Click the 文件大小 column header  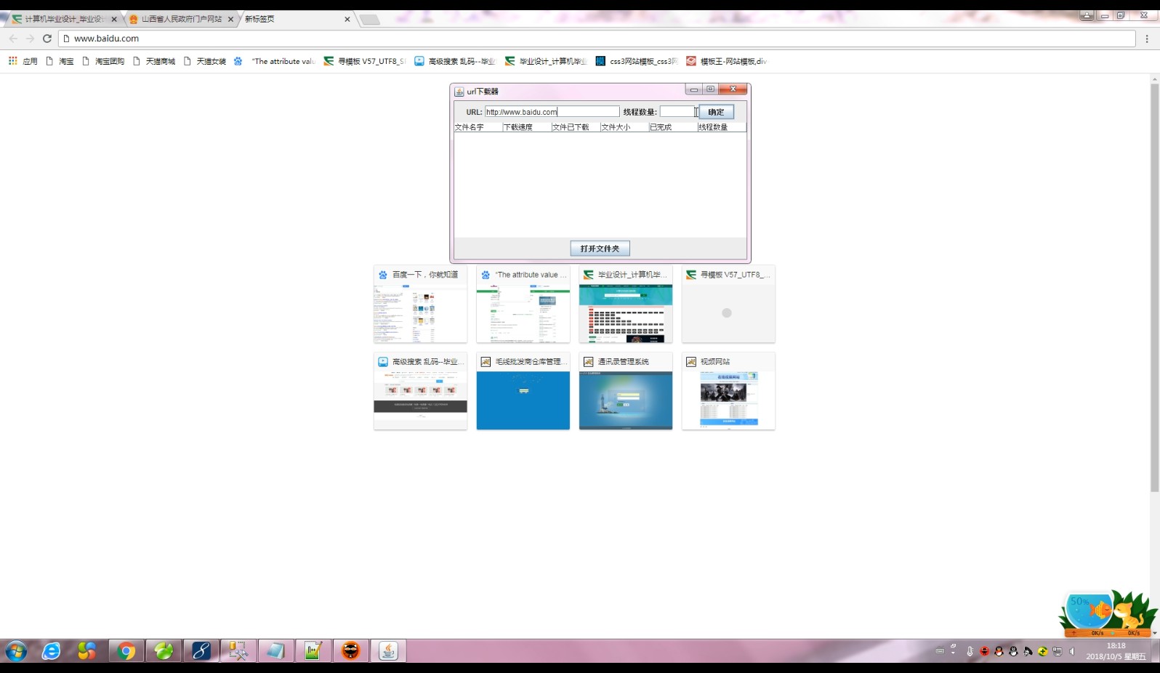624,127
